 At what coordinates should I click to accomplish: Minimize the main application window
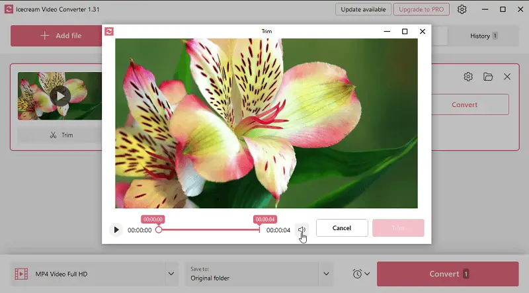pyautogui.click(x=485, y=9)
